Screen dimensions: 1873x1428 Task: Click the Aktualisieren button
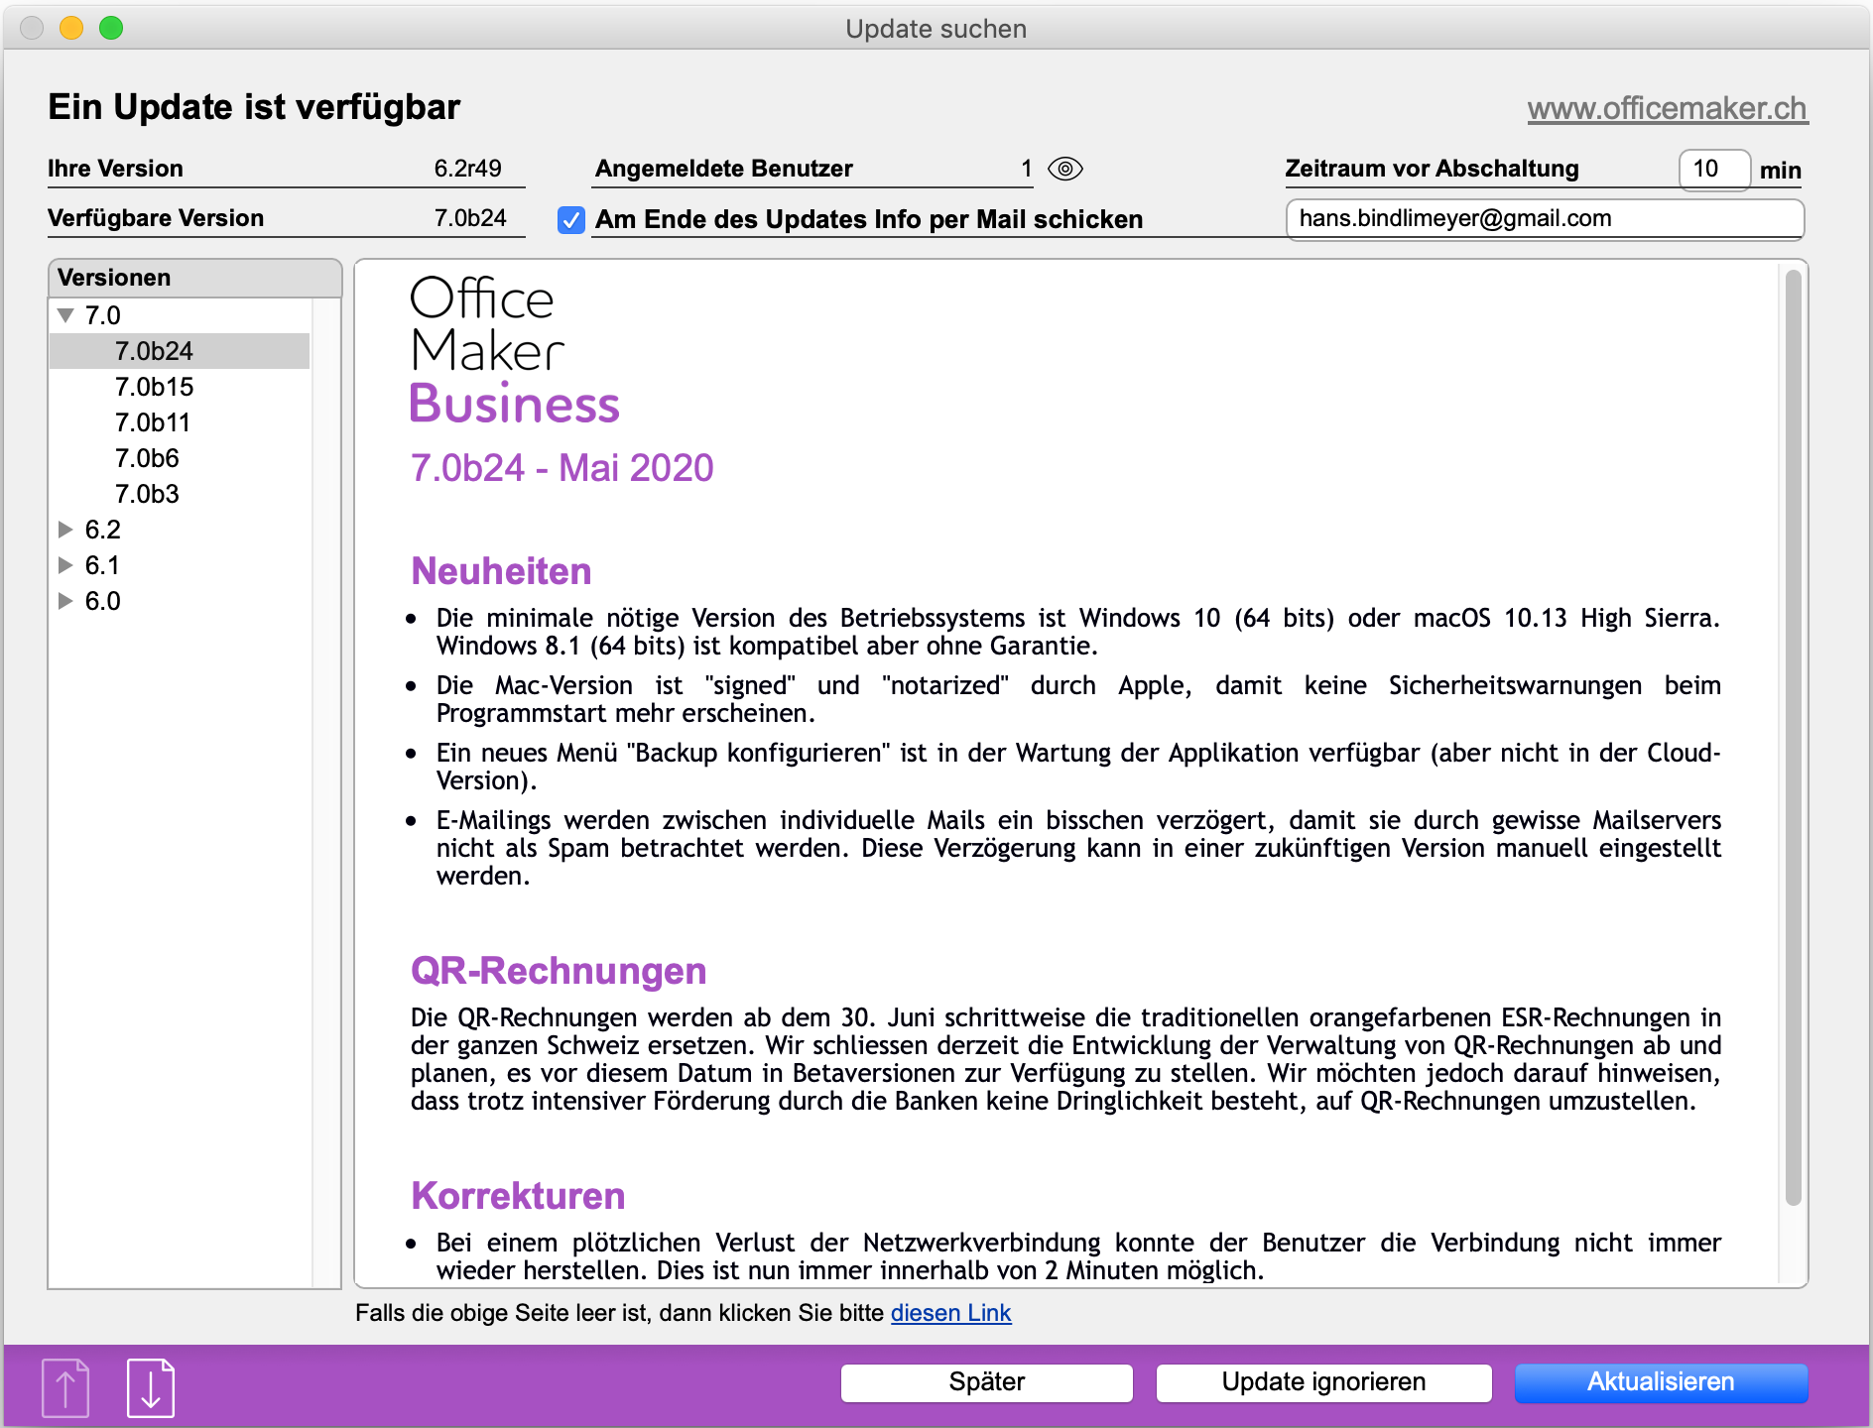tap(1662, 1382)
